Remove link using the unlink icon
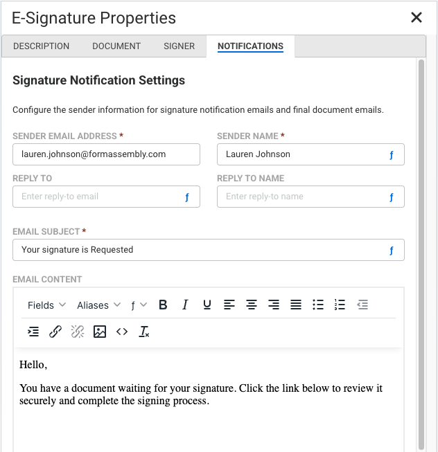 pos(78,332)
